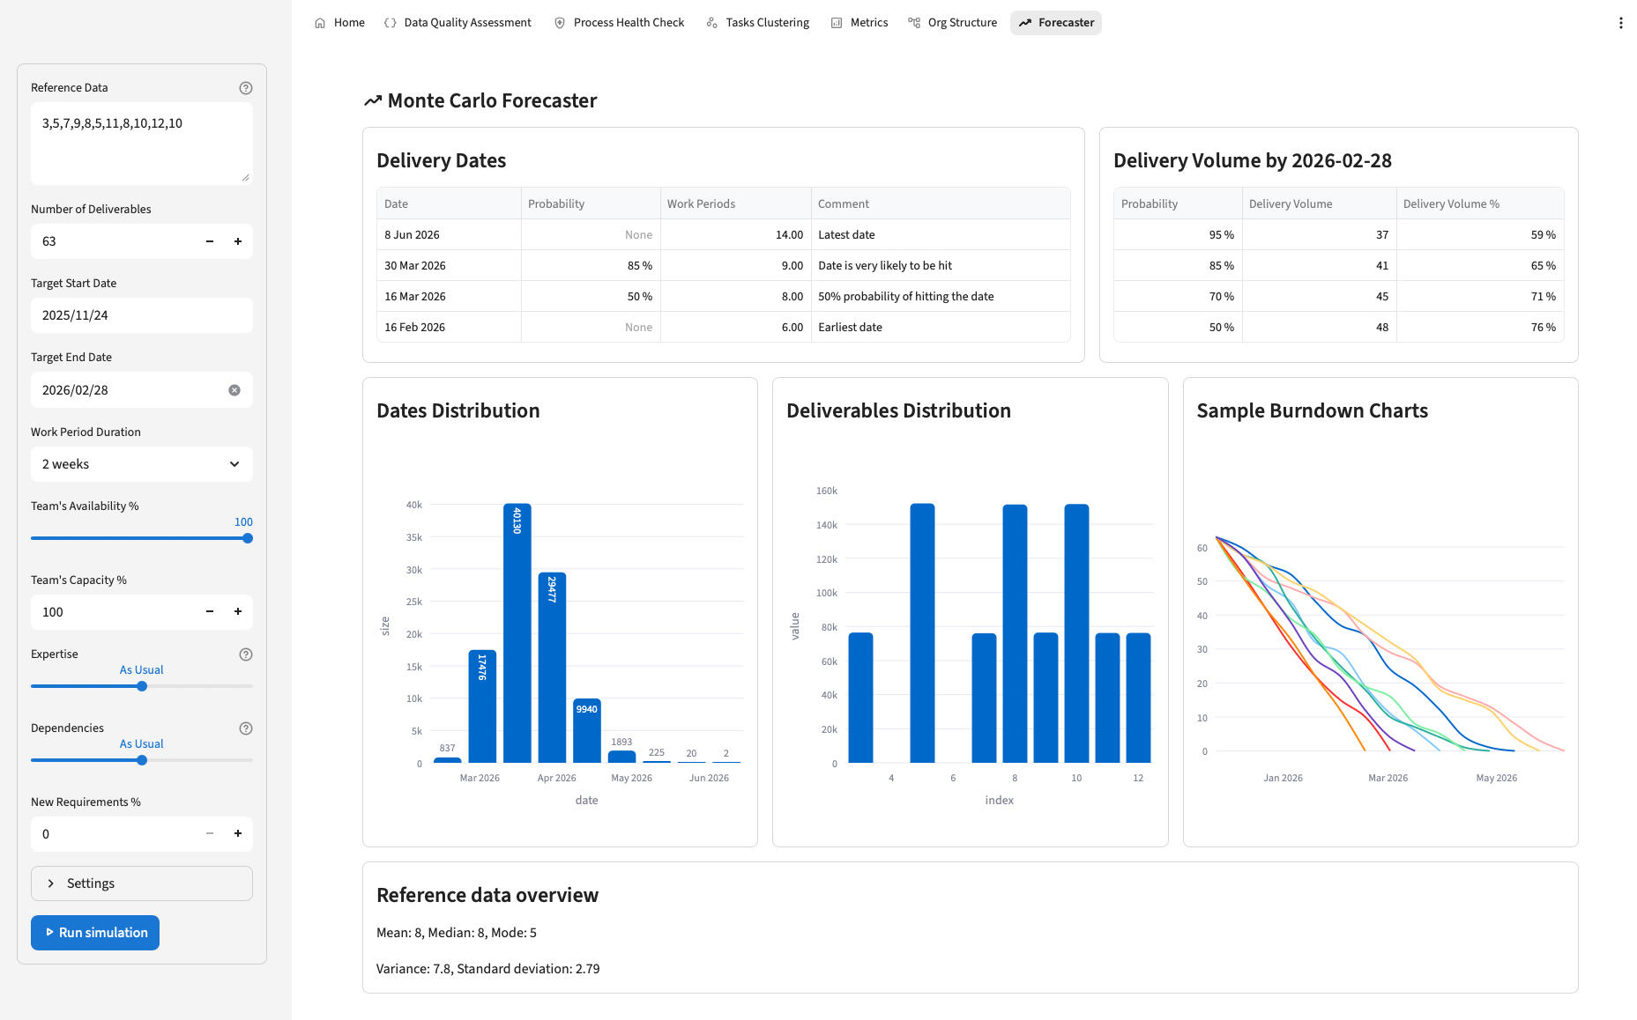Open the Target Start Date picker
Screen dimensions: 1637x1020
click(x=141, y=315)
